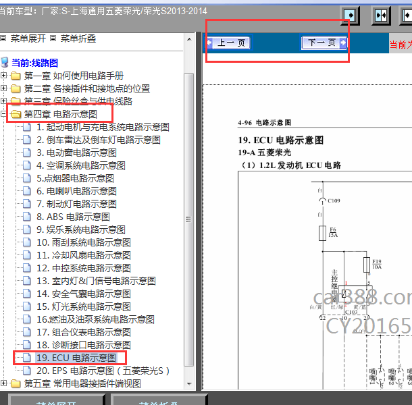412x405 pixels.
Task: Expand 第二章 各接插件和接地点的位置 node
Action: [x=3, y=88]
